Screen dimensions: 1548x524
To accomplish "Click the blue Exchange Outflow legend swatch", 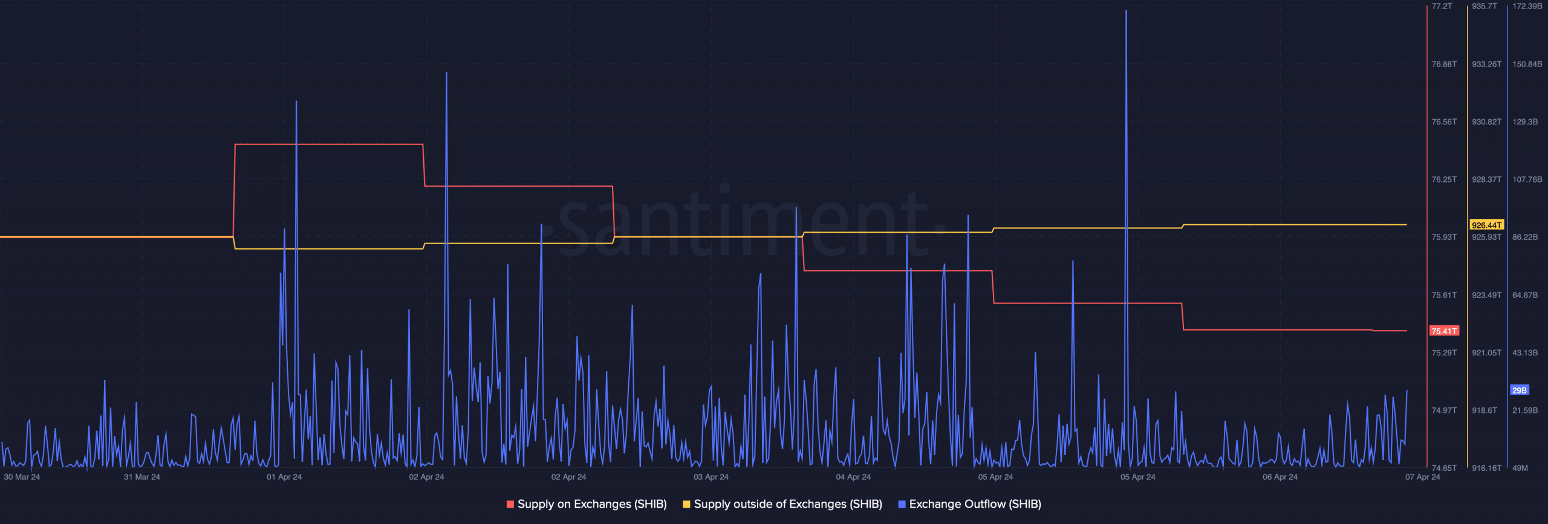I will click(902, 504).
